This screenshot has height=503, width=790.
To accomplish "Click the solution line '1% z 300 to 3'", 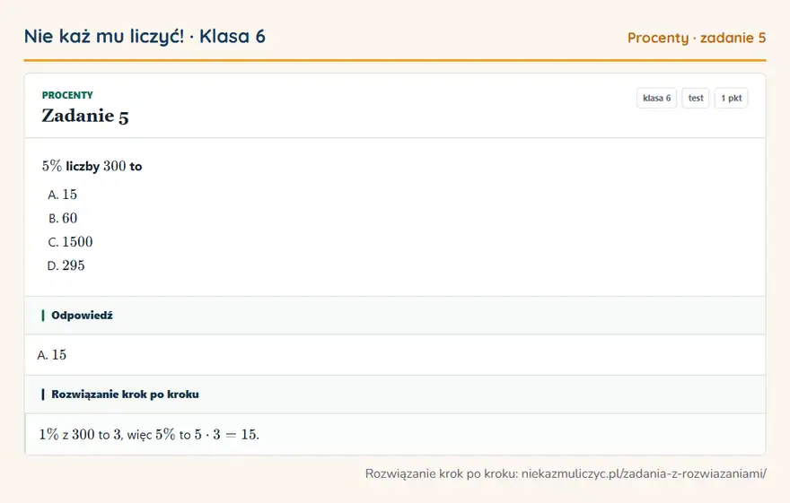I will point(80,435).
